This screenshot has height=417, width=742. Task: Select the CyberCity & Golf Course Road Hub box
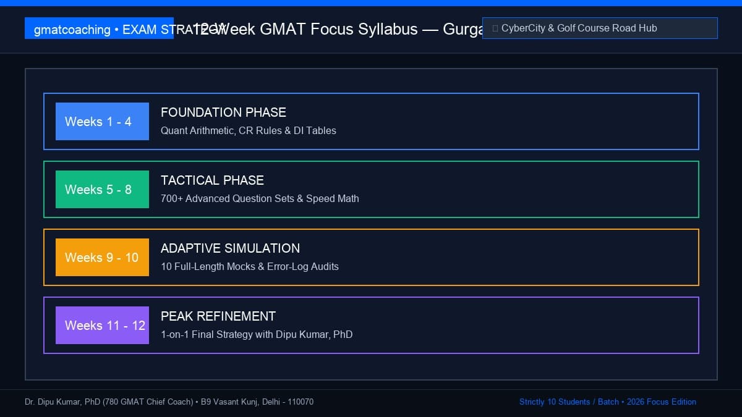coord(600,28)
